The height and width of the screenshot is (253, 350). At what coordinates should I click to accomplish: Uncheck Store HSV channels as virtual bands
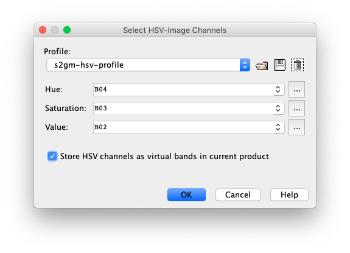(x=52, y=156)
